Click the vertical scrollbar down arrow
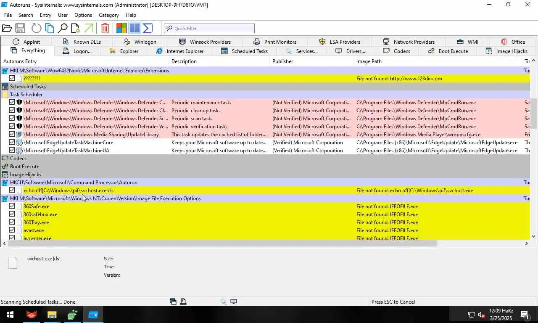538x323 pixels. pos(534,236)
